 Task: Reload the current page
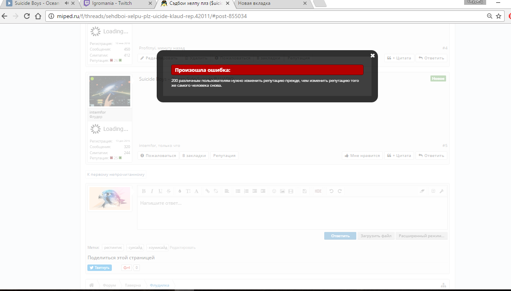(27, 16)
